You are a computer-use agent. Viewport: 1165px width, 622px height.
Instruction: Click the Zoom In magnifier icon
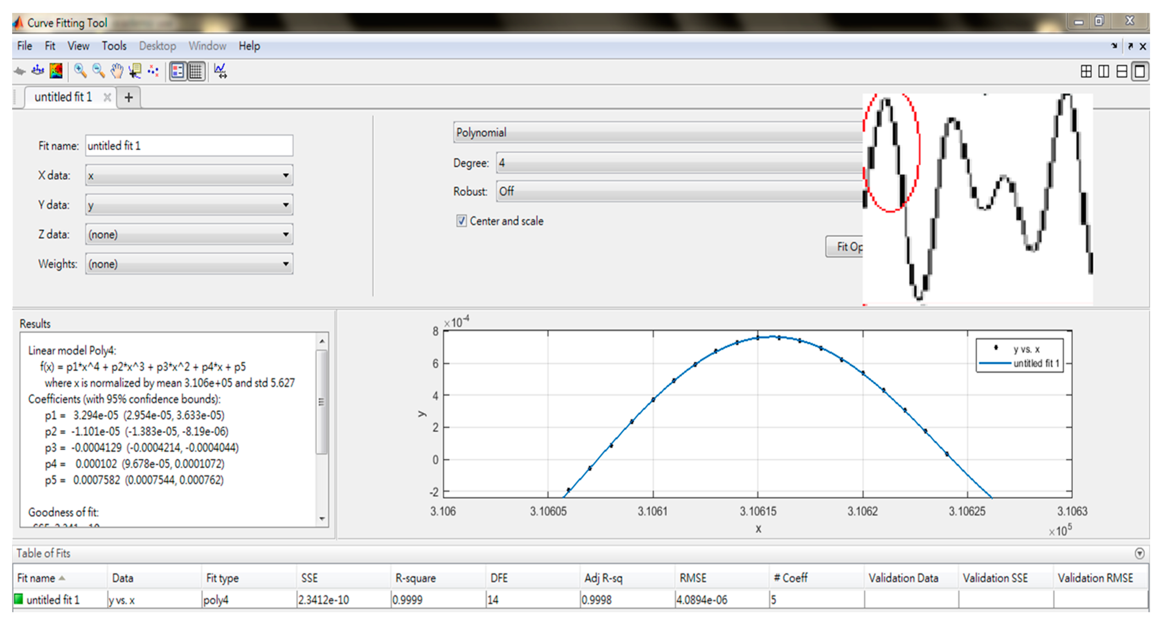[80, 71]
